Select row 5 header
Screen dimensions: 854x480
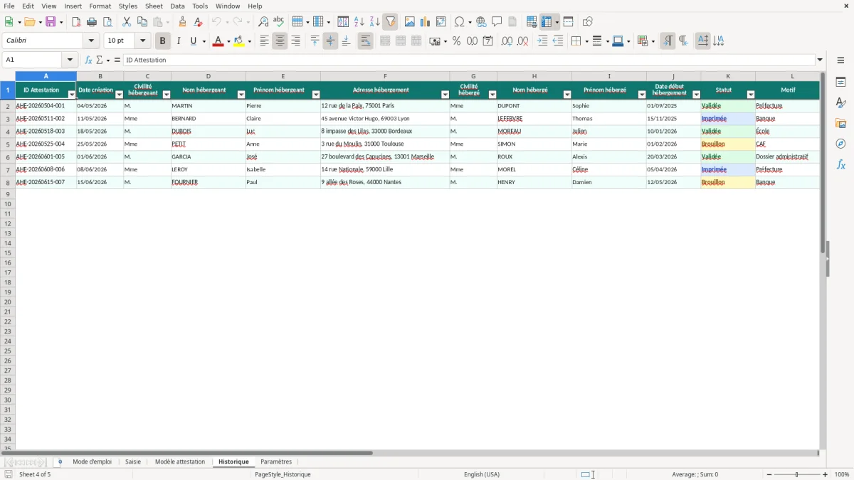pyautogui.click(x=8, y=144)
